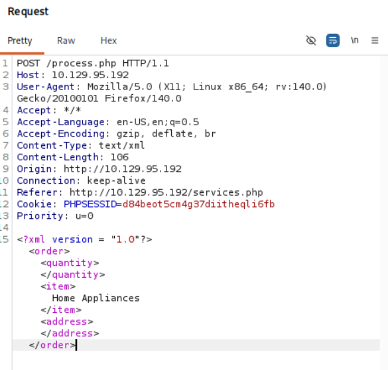Viewport: 388px width, 370px height.
Task: Switch to the Pretty tab
Action: tap(20, 40)
